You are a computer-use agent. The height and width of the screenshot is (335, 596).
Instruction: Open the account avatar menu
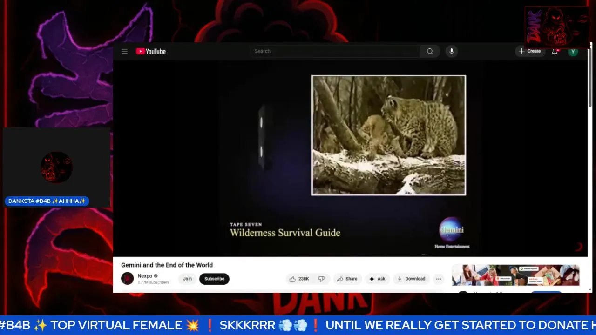pos(573,51)
